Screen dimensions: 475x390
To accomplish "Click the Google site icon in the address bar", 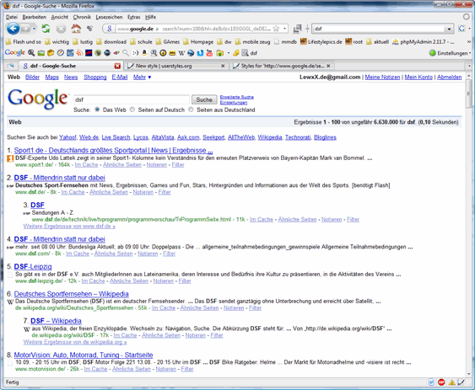I will click(x=110, y=29).
